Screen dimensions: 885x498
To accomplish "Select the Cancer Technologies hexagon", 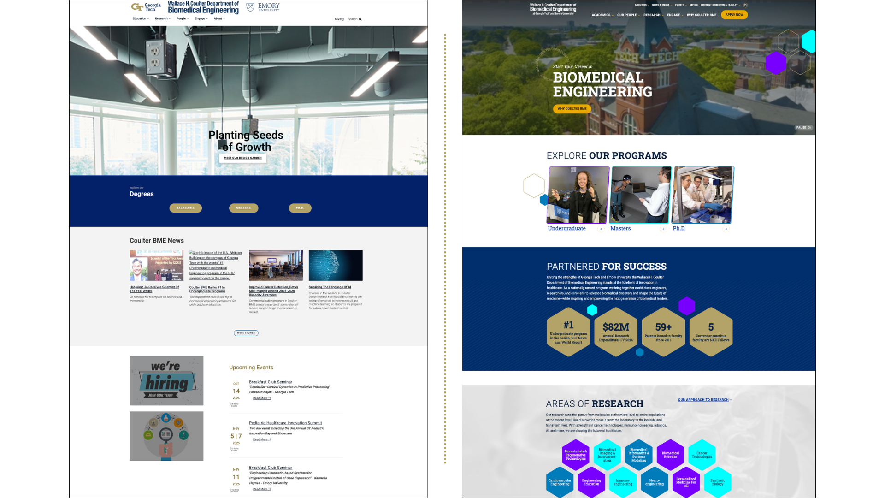I will (x=702, y=455).
